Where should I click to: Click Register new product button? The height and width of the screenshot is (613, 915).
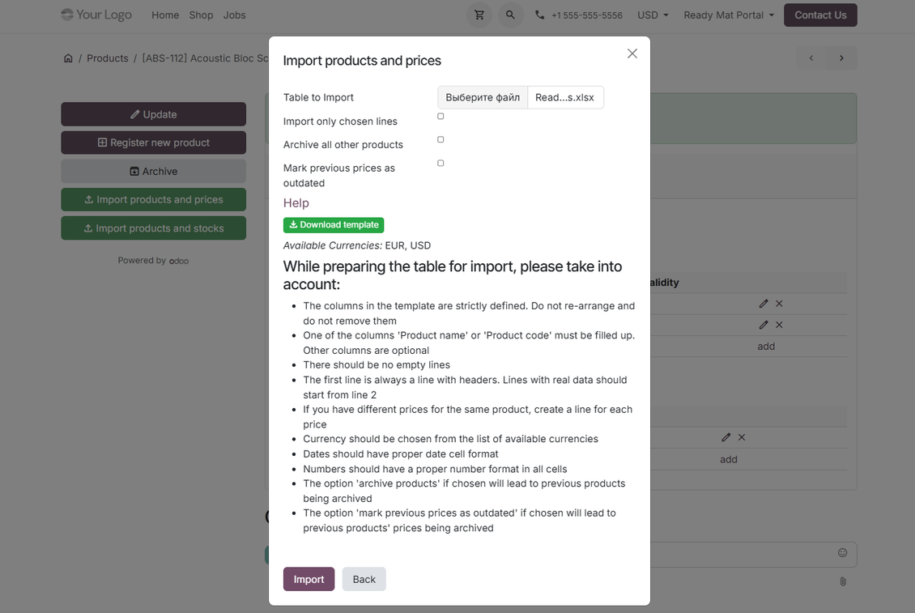coord(154,143)
